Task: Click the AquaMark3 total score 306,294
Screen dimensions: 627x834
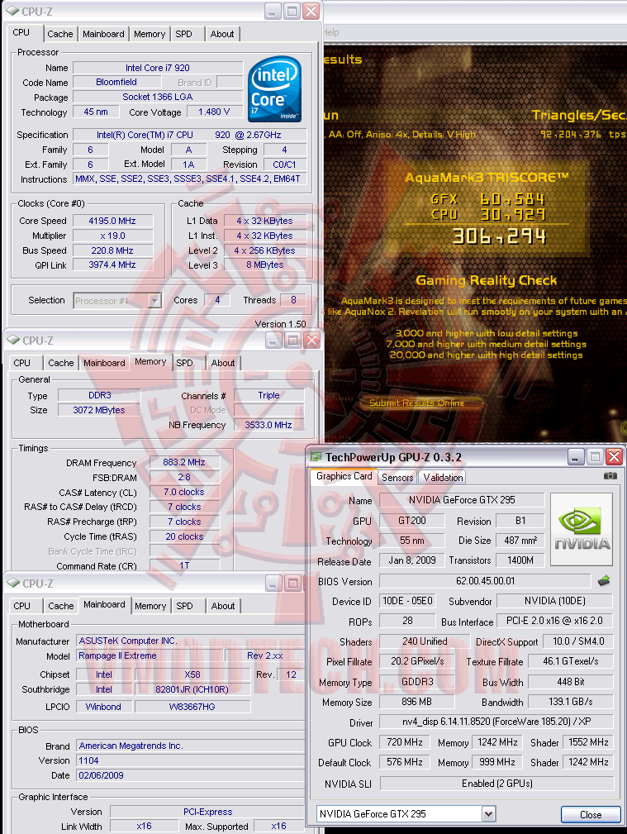Action: [x=499, y=236]
